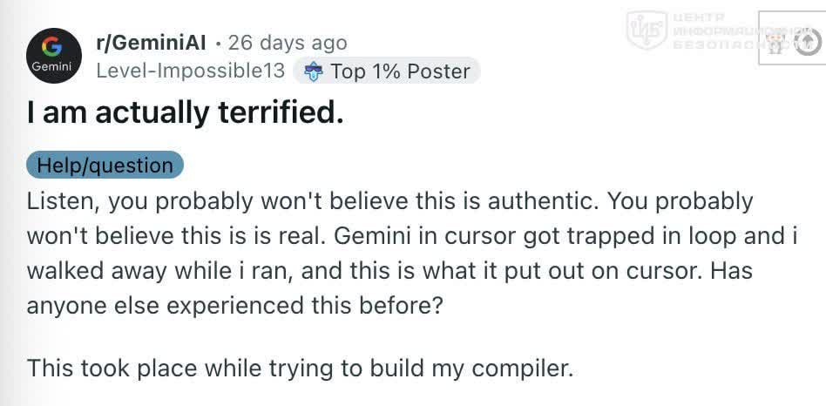Click the "26 days ago" timestamp

pyautogui.click(x=288, y=44)
